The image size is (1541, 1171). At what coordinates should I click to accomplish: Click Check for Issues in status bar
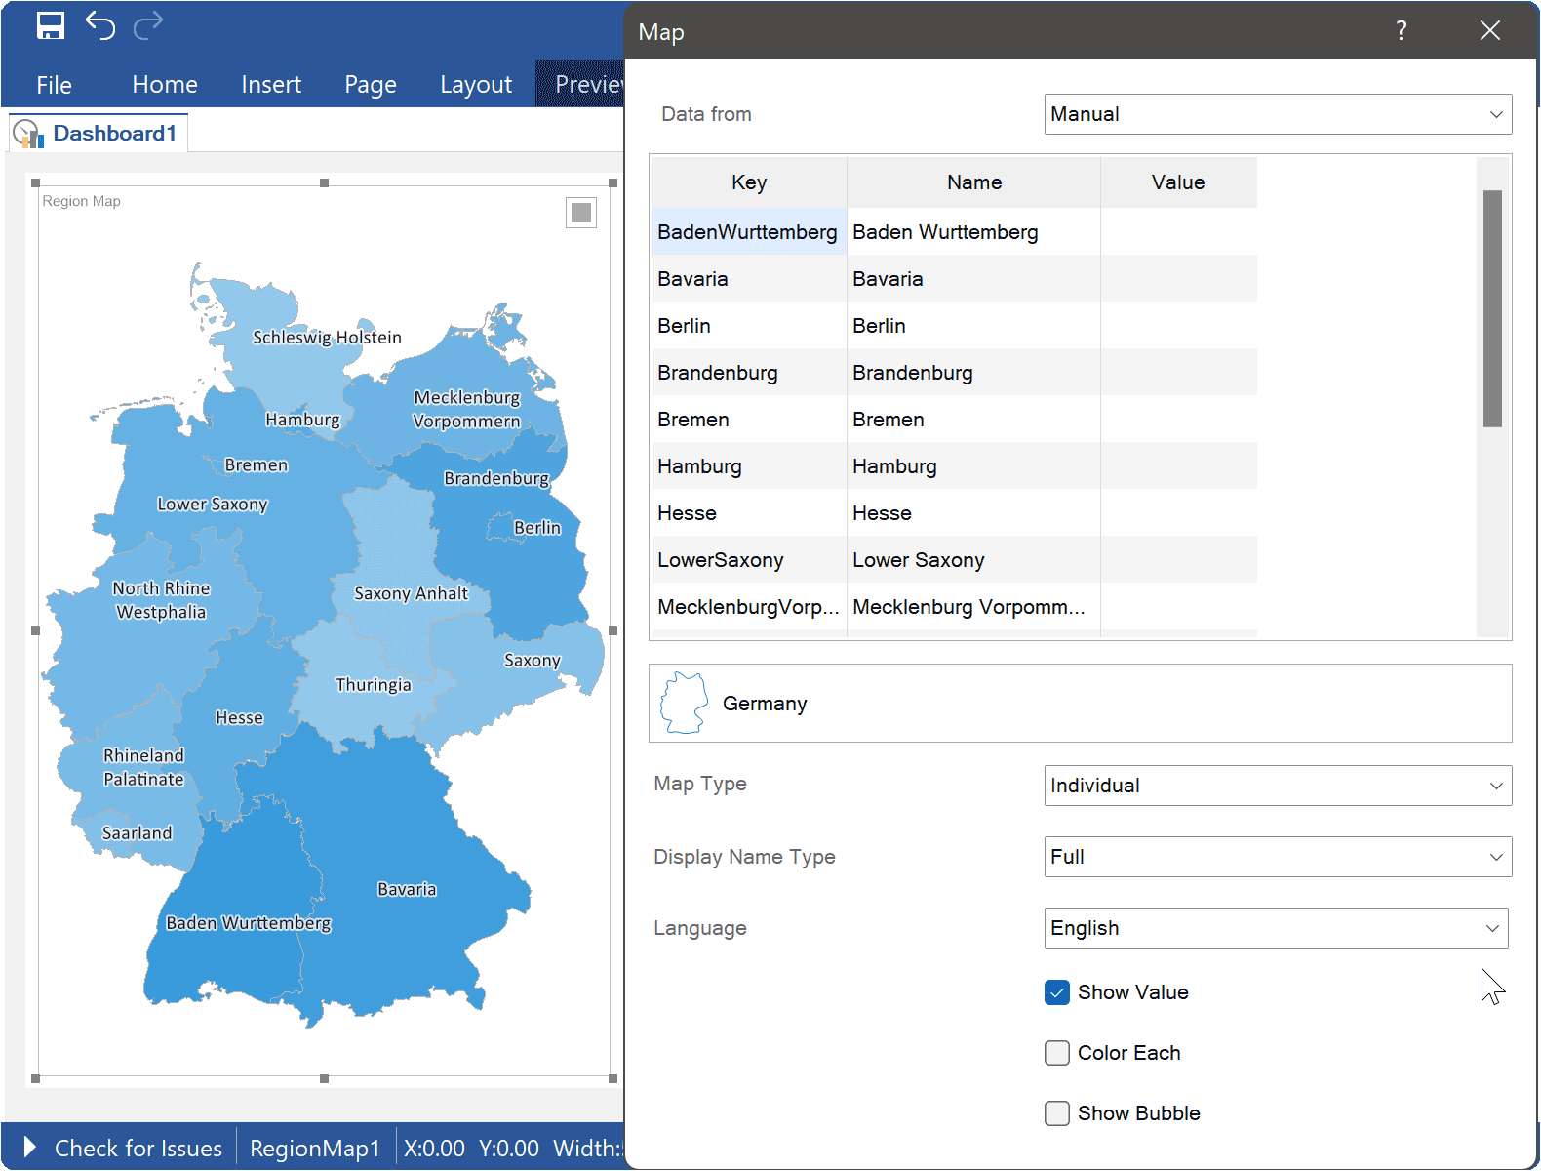click(138, 1148)
